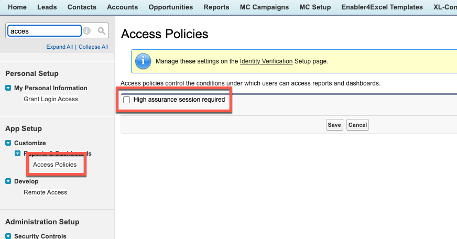
Task: Switch to the Opportunities tab
Action: pyautogui.click(x=170, y=7)
